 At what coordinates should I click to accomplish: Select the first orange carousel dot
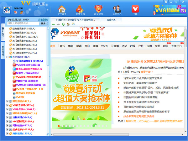59,126
